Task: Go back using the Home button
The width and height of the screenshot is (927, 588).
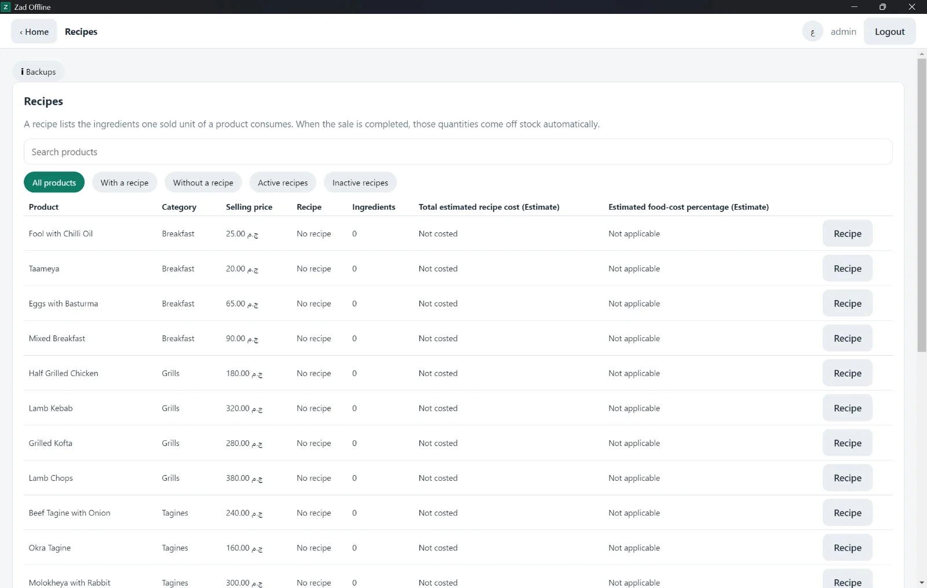Action: [34, 32]
